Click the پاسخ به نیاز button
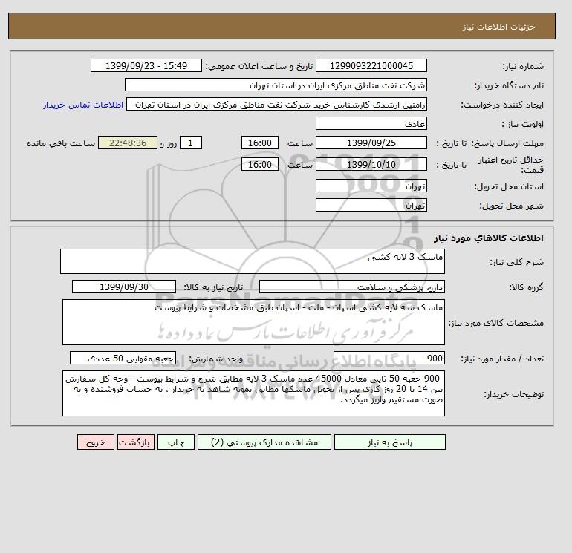The width and height of the screenshot is (572, 553). point(389,442)
